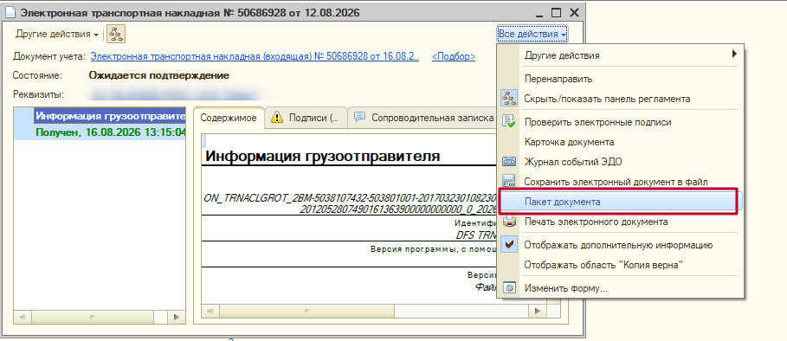The image size is (787, 341).
Task: Toggle Отображать дополнительную информацию
Action: [x=620, y=245]
